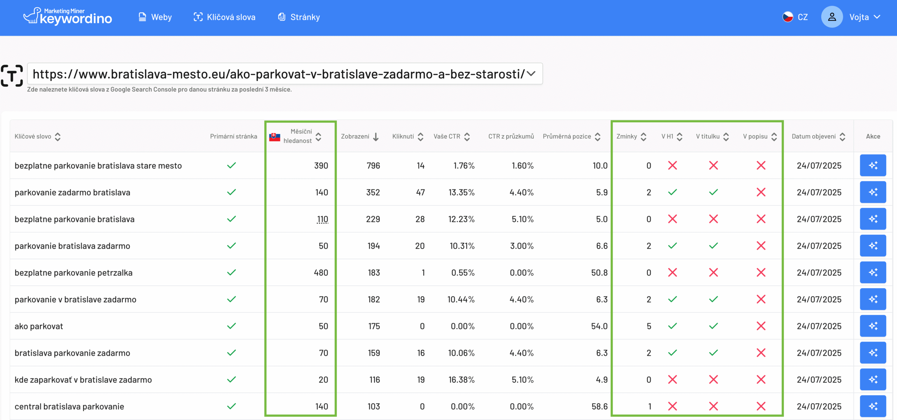Screen dimensions: 897x420
Task: Expand the Vojta account dropdown
Action: 865,17
